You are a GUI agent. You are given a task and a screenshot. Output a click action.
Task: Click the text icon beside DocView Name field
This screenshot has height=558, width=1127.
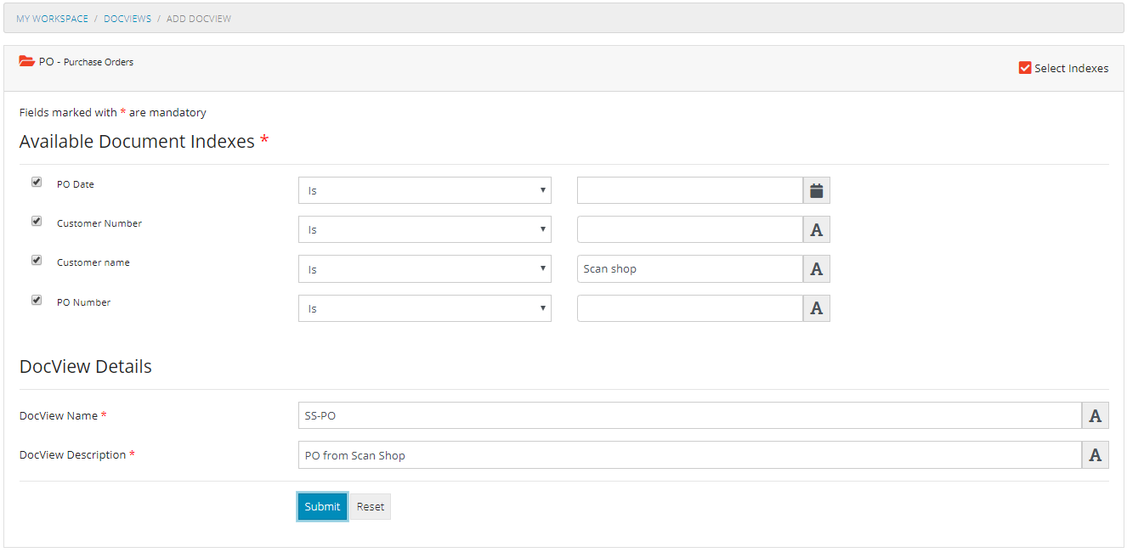tap(1095, 415)
